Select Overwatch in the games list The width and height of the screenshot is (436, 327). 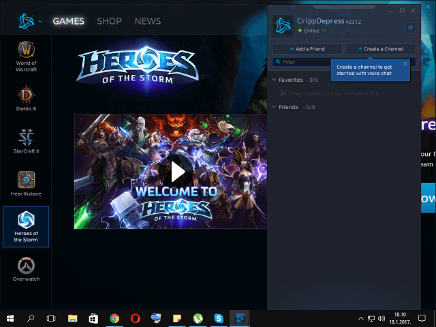coord(26,269)
